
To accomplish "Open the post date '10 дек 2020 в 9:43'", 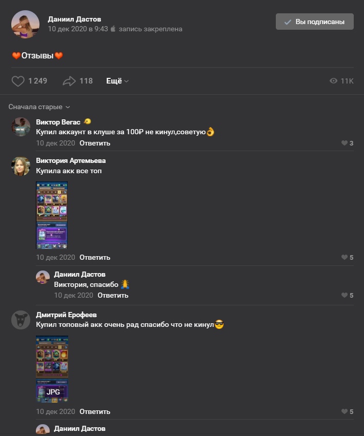I will tap(78, 29).
